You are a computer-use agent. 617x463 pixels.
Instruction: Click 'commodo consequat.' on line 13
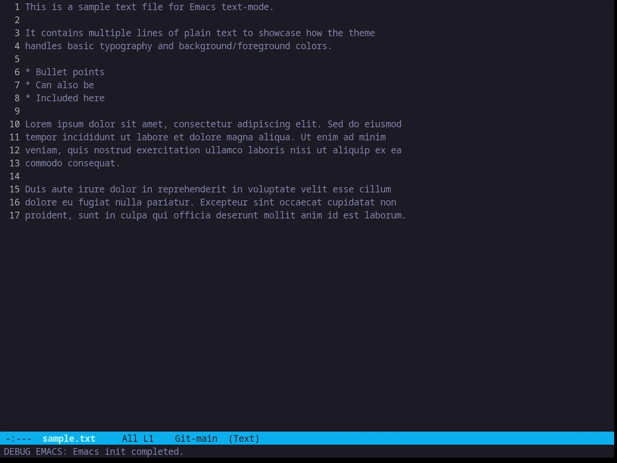(x=72, y=163)
